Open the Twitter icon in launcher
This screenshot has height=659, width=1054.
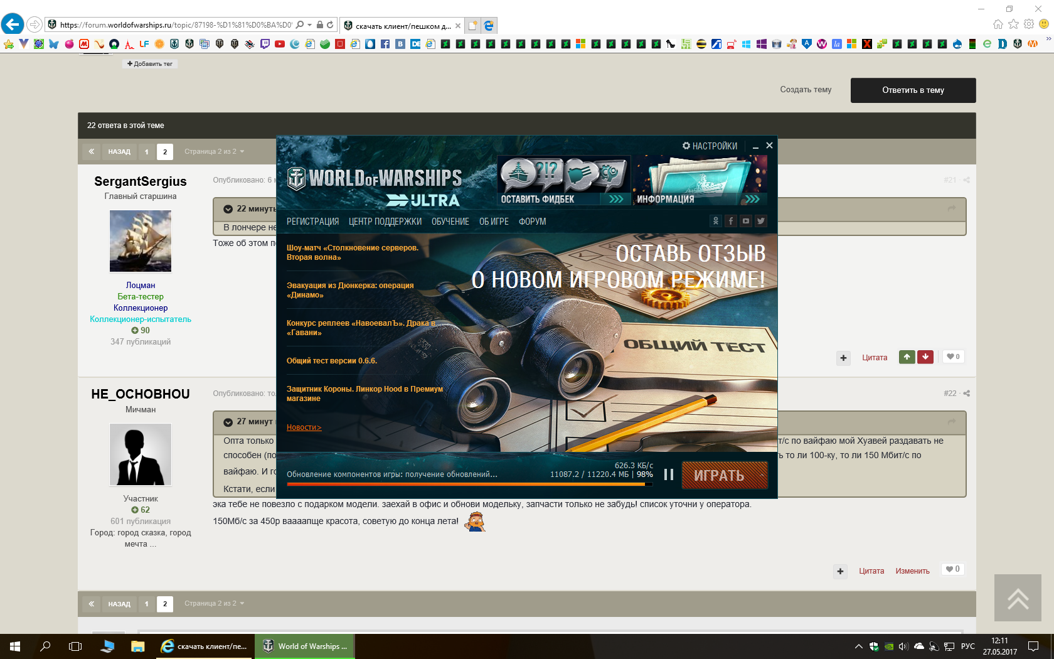point(761,221)
